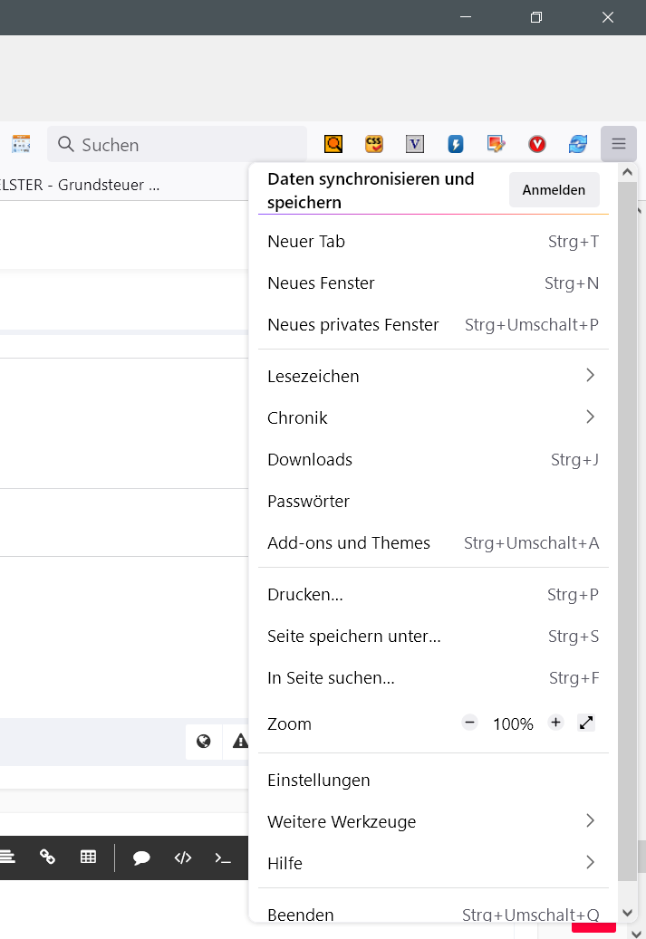Click the speech bubble quote icon
The image size is (646, 939).
point(141,858)
